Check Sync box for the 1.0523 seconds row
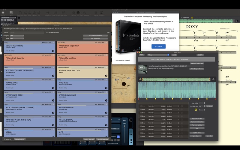Viewport: 240px width, 150px height. click(141, 109)
